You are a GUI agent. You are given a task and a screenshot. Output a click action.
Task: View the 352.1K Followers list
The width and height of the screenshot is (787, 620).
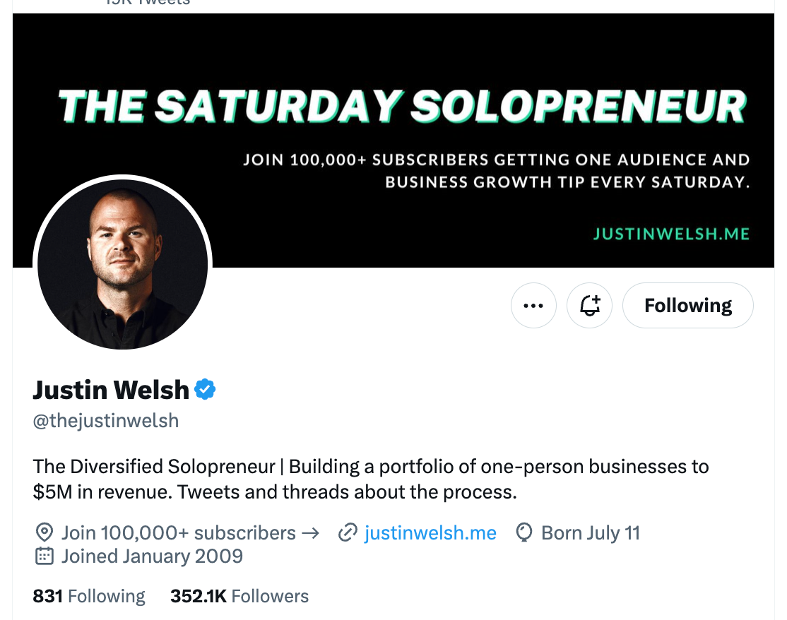point(239,597)
